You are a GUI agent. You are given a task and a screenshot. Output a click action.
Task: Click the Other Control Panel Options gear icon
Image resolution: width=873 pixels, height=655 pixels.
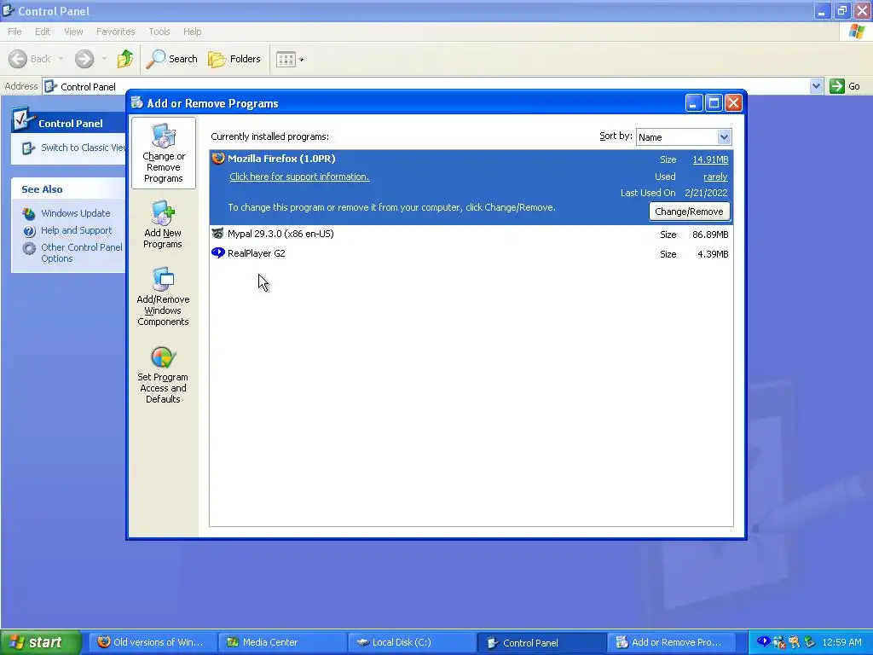[29, 248]
